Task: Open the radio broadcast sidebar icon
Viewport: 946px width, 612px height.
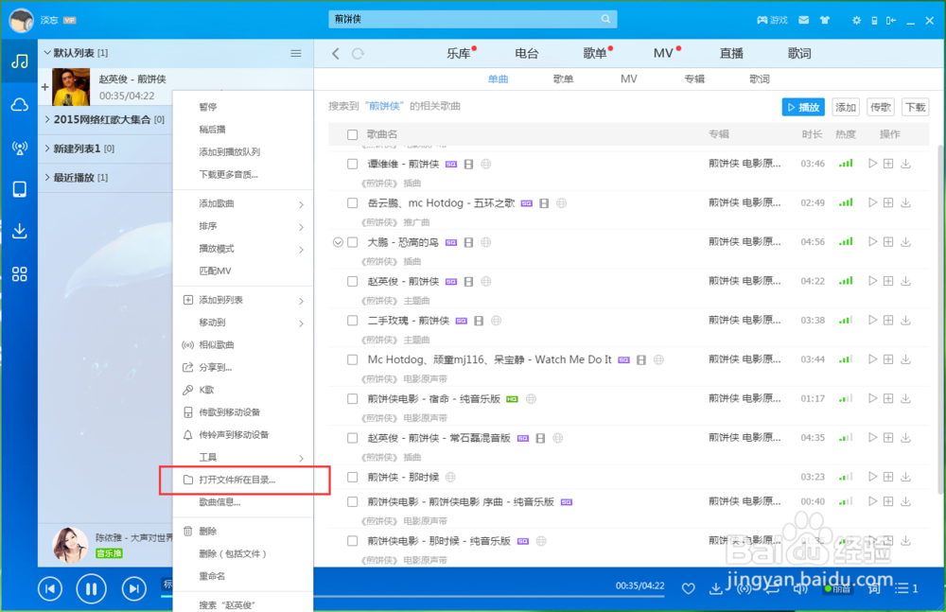Action: (x=19, y=148)
